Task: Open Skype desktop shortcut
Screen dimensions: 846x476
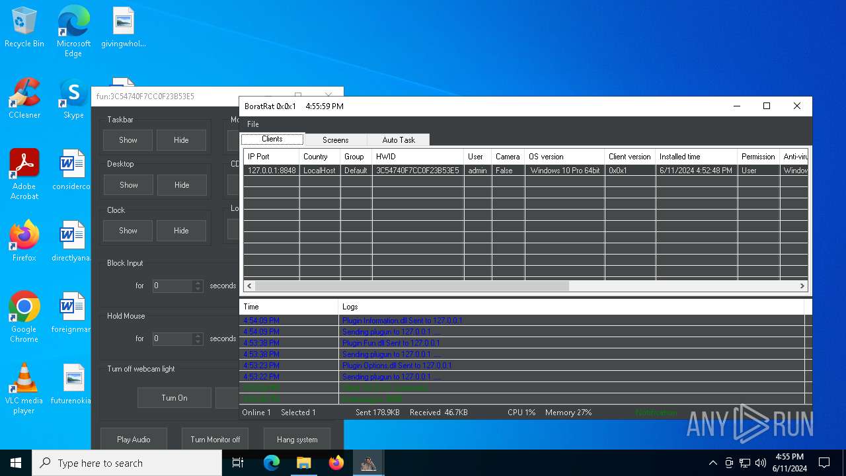Action: (73, 99)
